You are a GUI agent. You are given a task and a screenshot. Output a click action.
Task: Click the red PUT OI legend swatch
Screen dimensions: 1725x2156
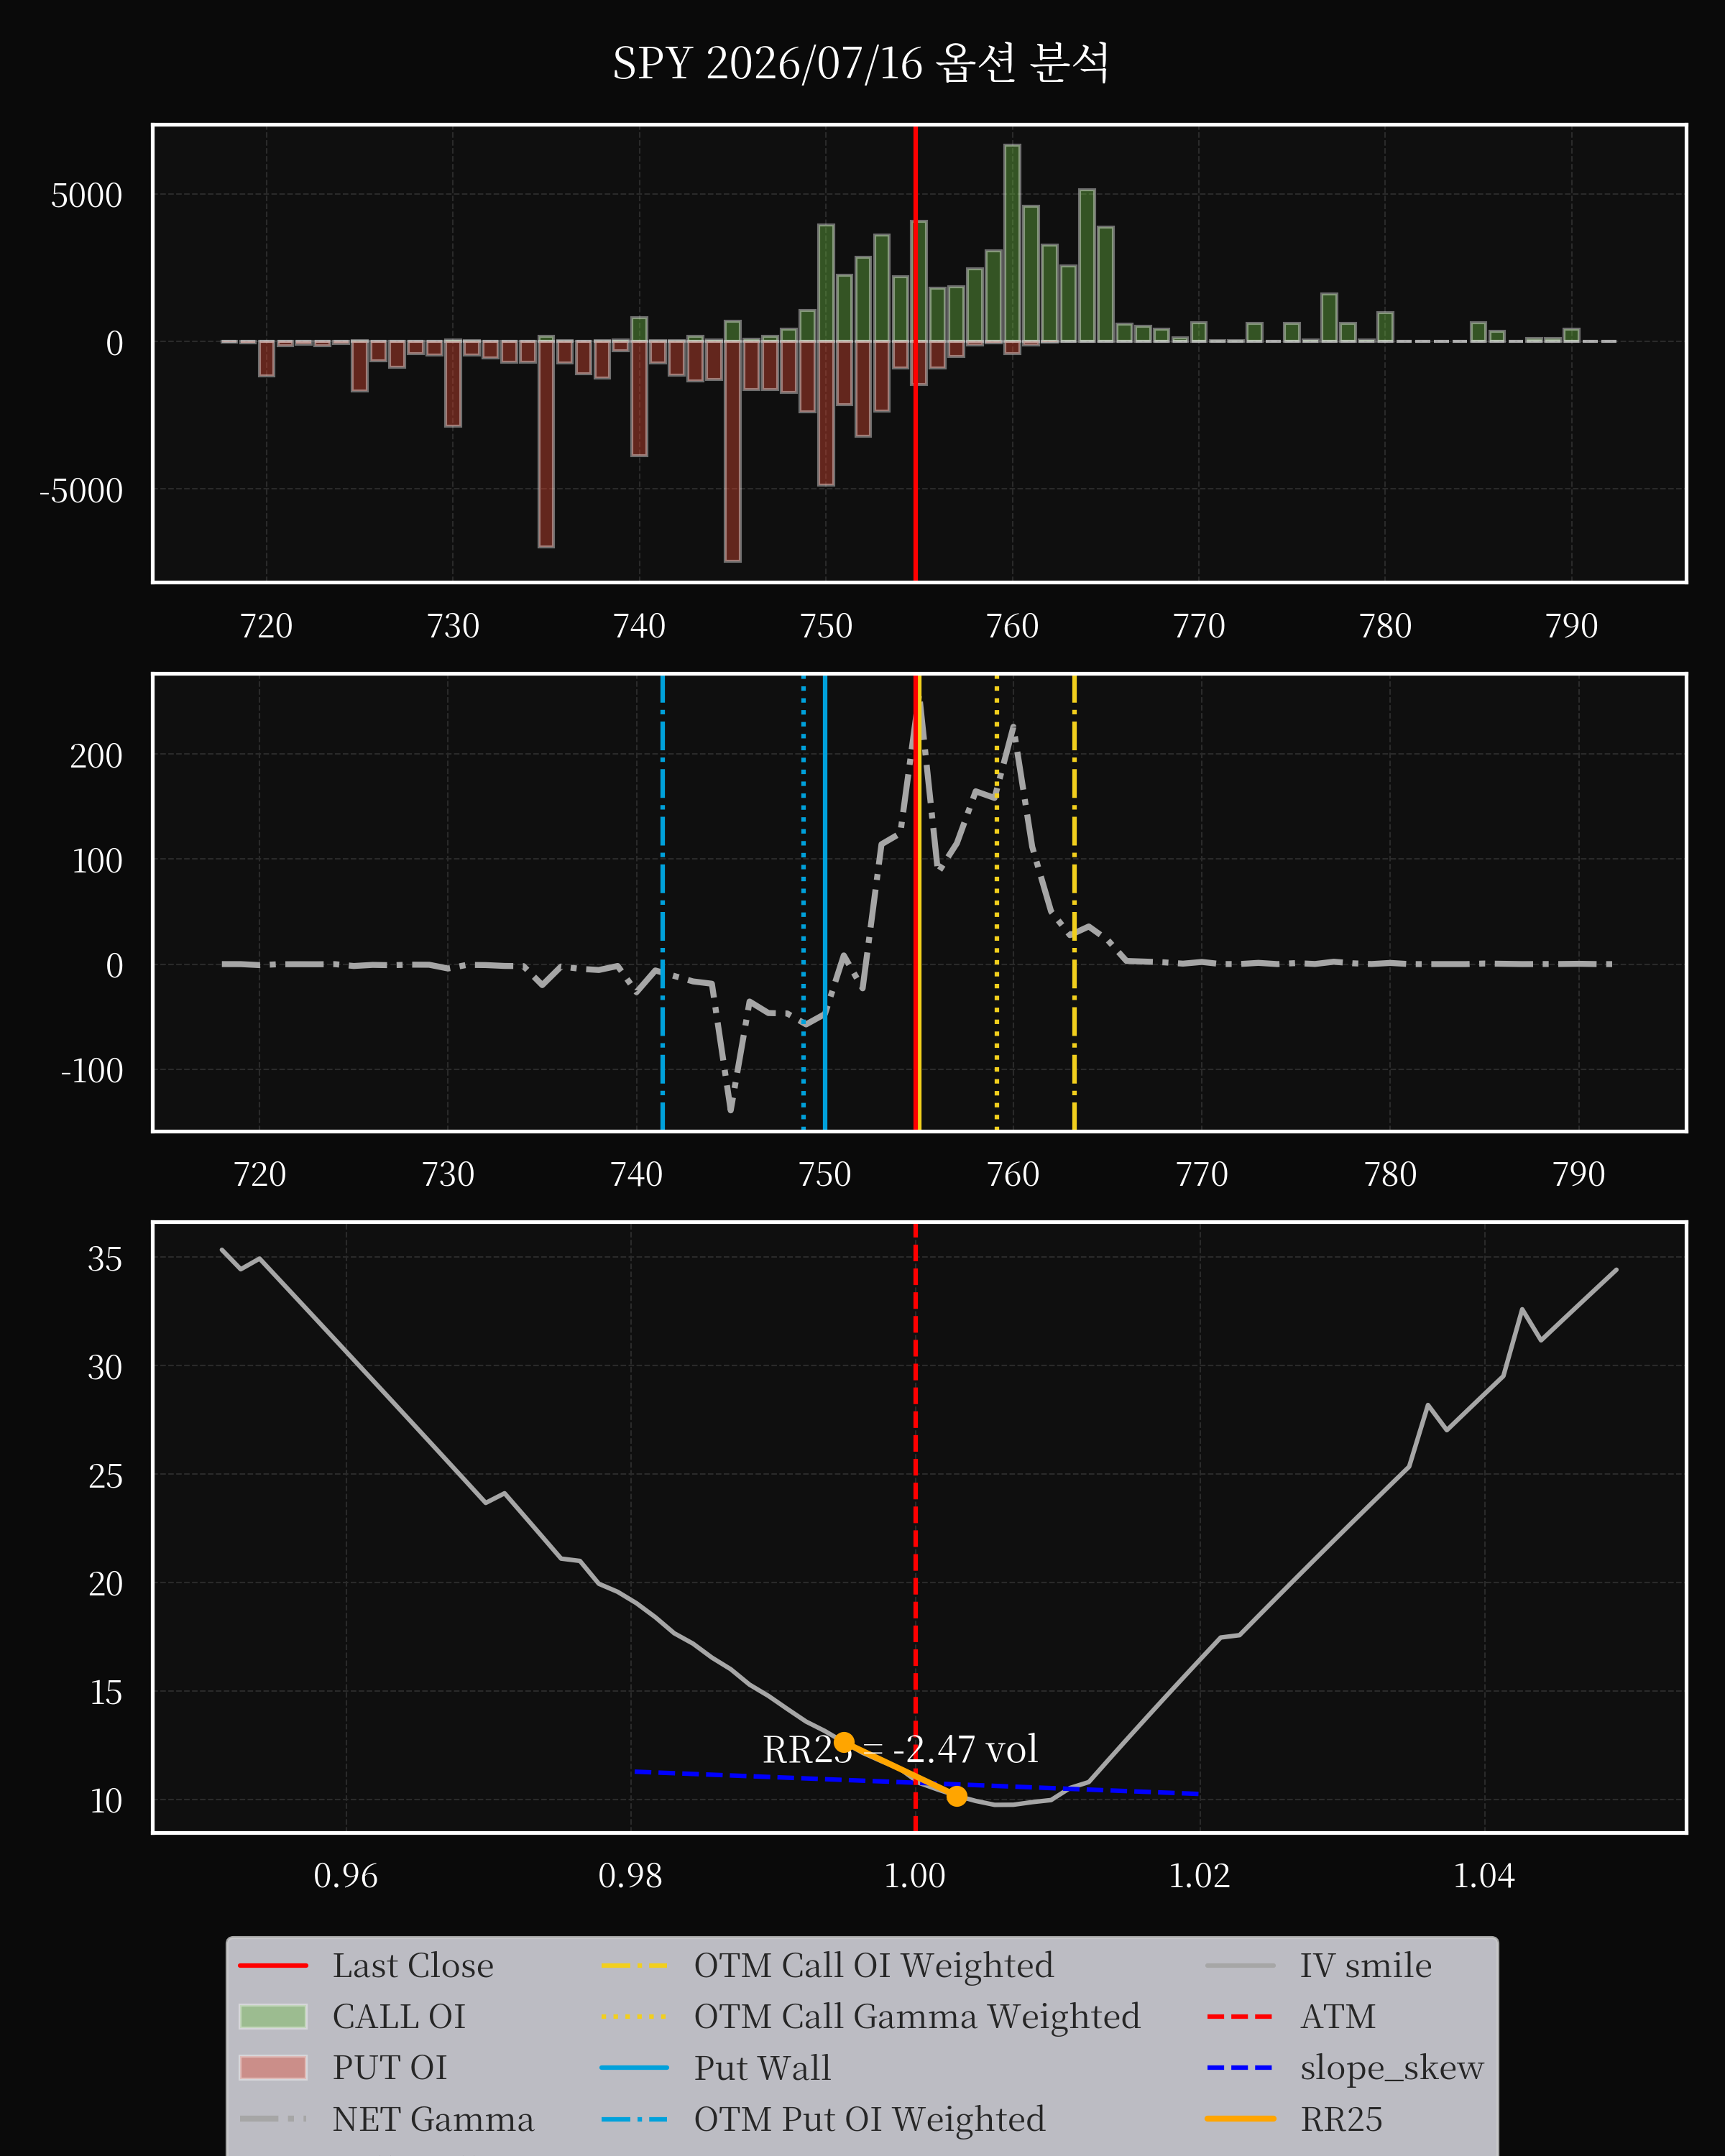pyautogui.click(x=273, y=2068)
